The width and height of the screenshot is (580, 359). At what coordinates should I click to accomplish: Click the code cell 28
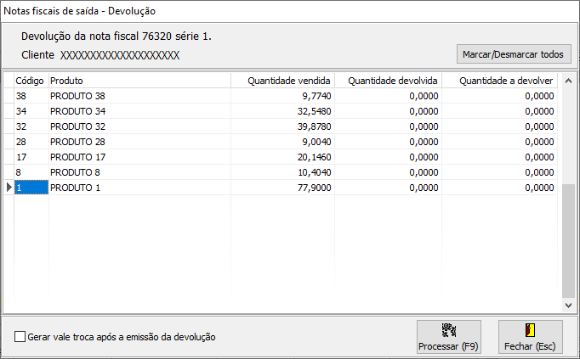[x=31, y=142]
